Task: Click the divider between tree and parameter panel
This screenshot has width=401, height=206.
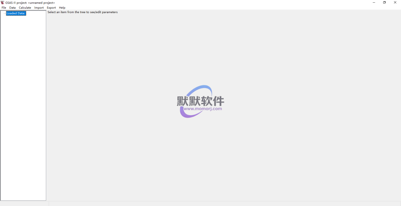Action: (x=46, y=106)
